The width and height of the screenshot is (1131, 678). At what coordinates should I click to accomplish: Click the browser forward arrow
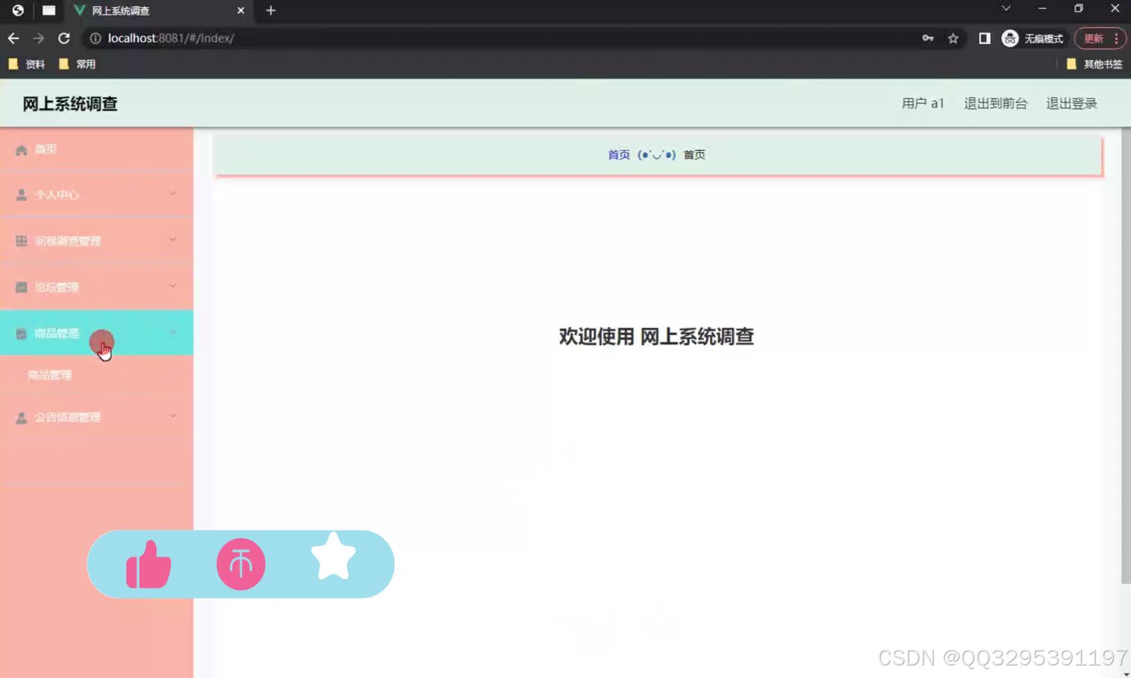[x=38, y=38]
